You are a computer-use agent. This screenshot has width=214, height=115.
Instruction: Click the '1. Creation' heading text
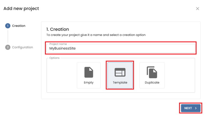coord(58,29)
